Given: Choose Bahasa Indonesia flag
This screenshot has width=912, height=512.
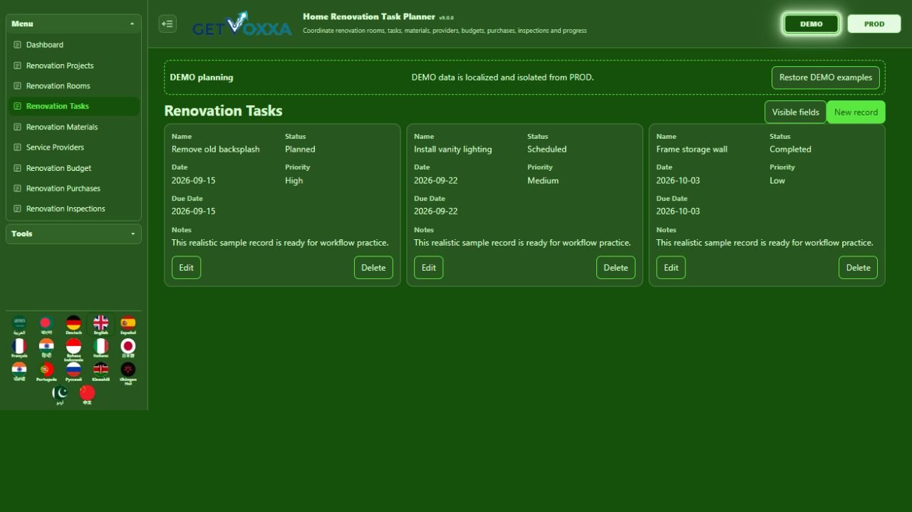Looking at the screenshot, I should [73, 350].
